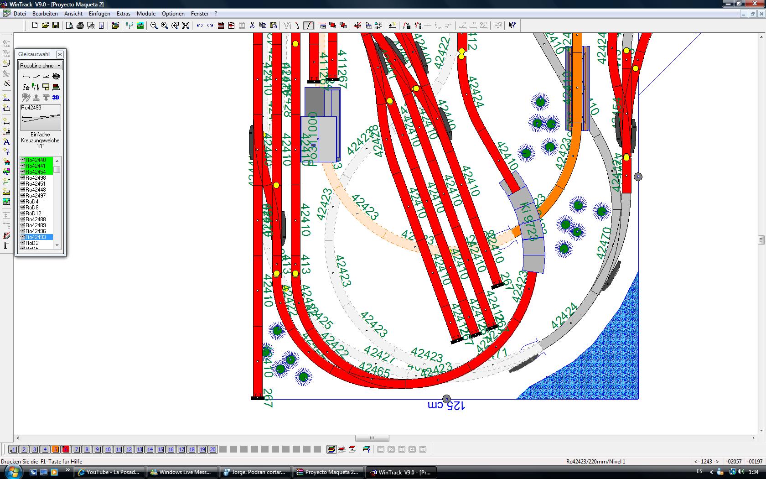Undo last action with the undo arrow

[x=199, y=26]
